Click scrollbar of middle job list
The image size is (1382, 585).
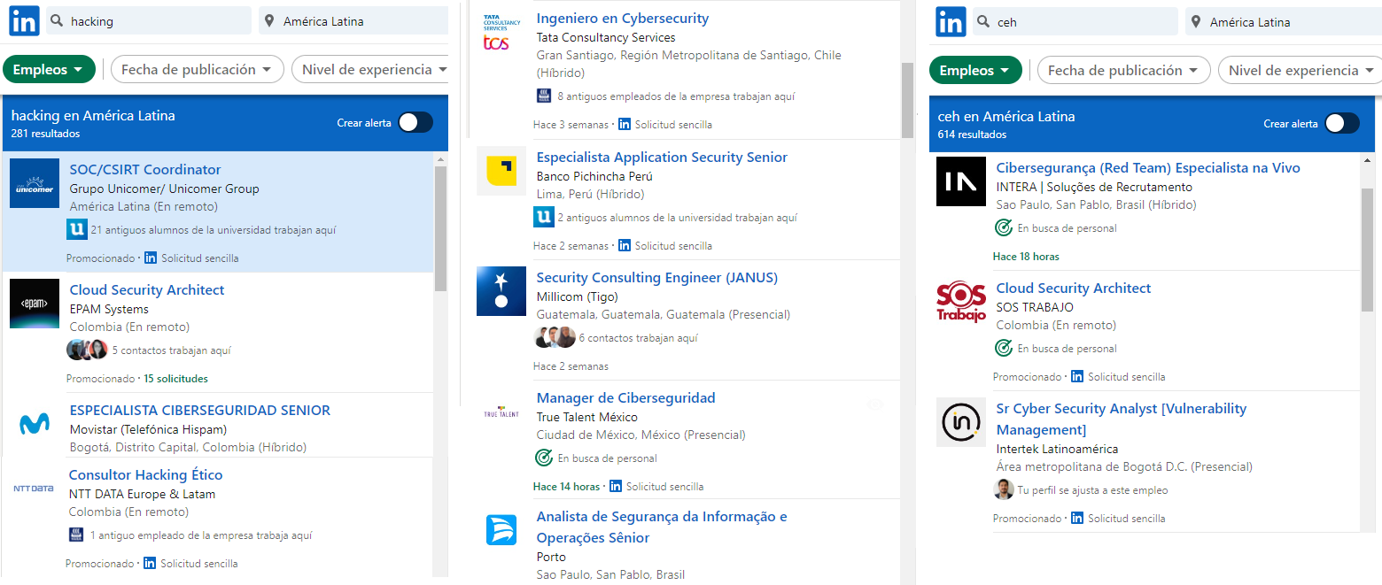pos(906,99)
